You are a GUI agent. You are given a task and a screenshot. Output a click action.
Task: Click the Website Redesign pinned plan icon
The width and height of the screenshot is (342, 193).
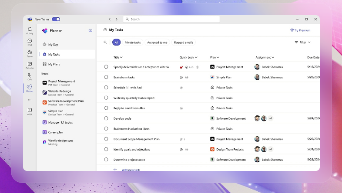click(44, 92)
